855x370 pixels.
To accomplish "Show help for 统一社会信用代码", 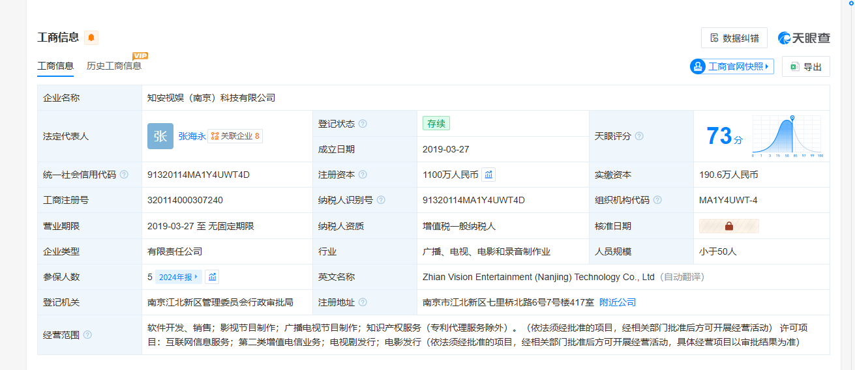I will pos(124,175).
